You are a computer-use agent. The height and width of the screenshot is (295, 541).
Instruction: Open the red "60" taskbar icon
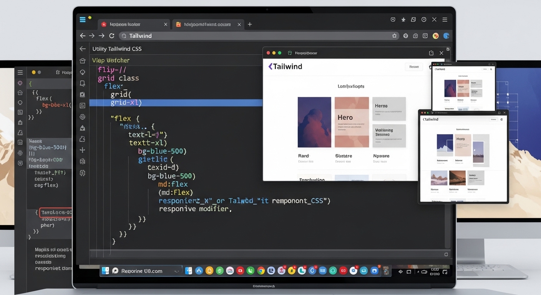pyautogui.click(x=343, y=271)
